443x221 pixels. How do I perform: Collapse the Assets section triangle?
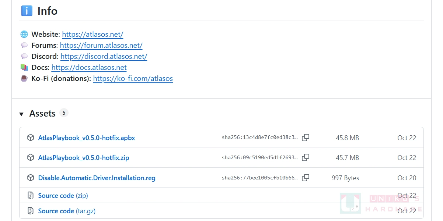point(21,114)
